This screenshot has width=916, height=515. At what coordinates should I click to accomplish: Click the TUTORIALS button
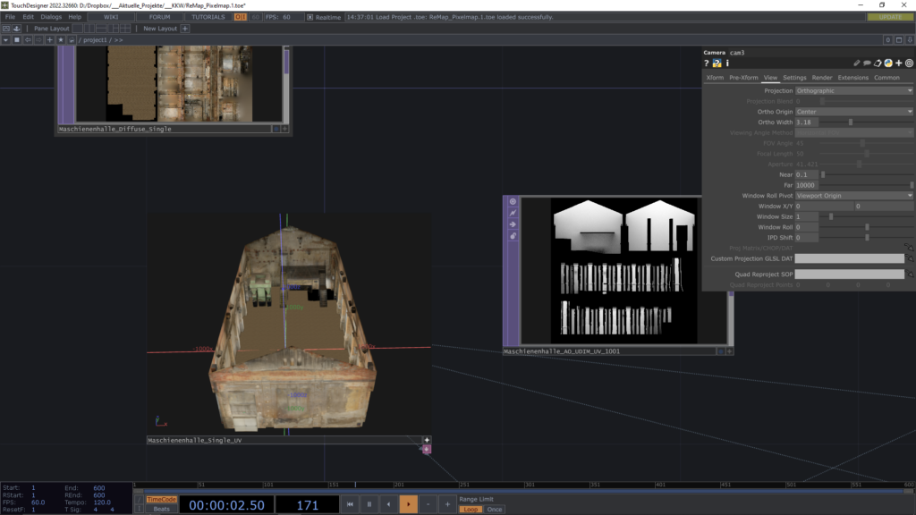tap(208, 17)
